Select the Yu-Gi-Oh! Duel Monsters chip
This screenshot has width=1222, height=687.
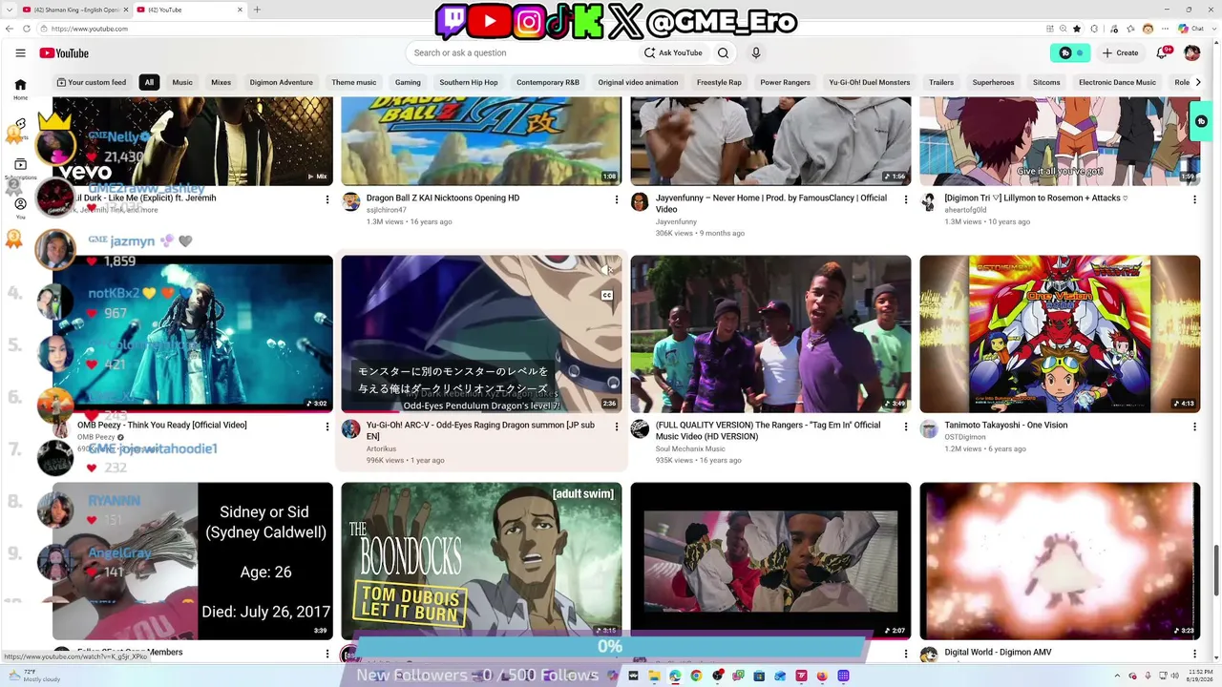pos(870,82)
